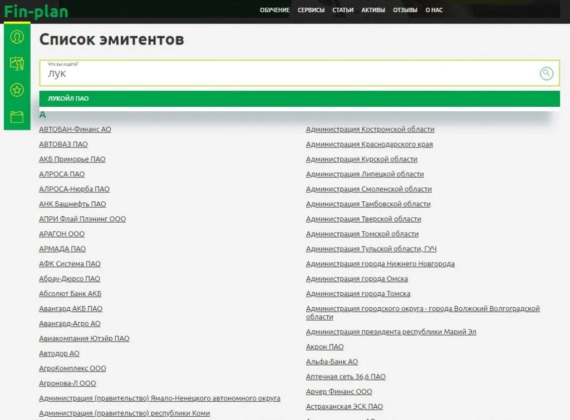Open Администрация города Омска link
570x420 pixels.
point(357,279)
